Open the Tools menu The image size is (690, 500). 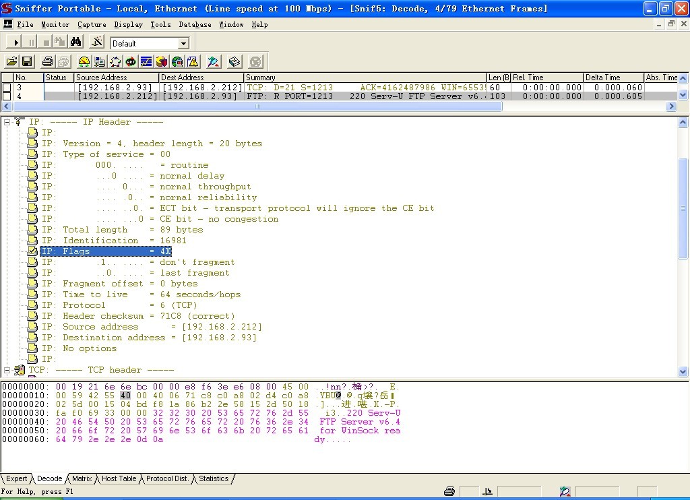click(160, 24)
